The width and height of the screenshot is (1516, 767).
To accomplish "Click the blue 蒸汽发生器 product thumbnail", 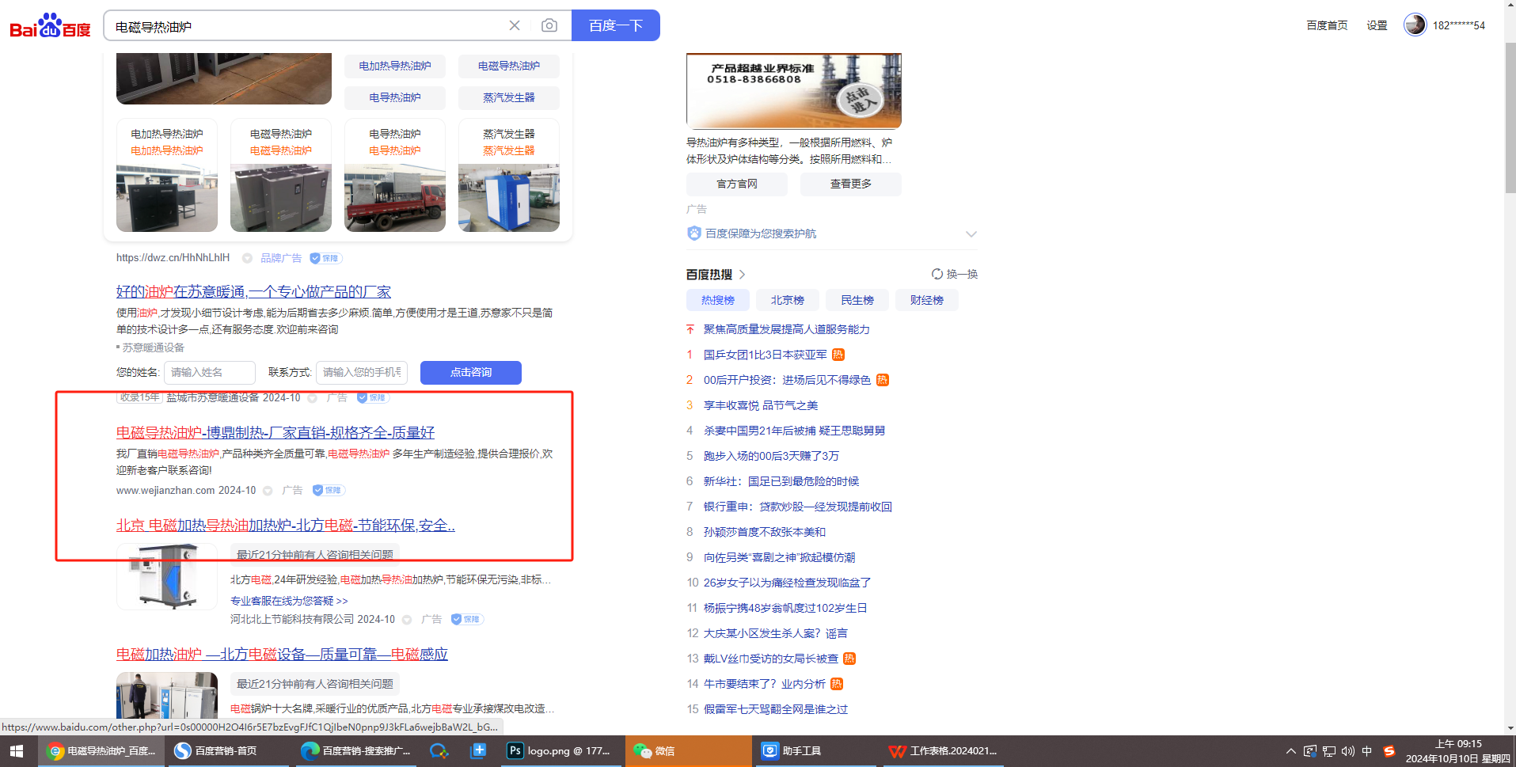I will click(x=509, y=198).
